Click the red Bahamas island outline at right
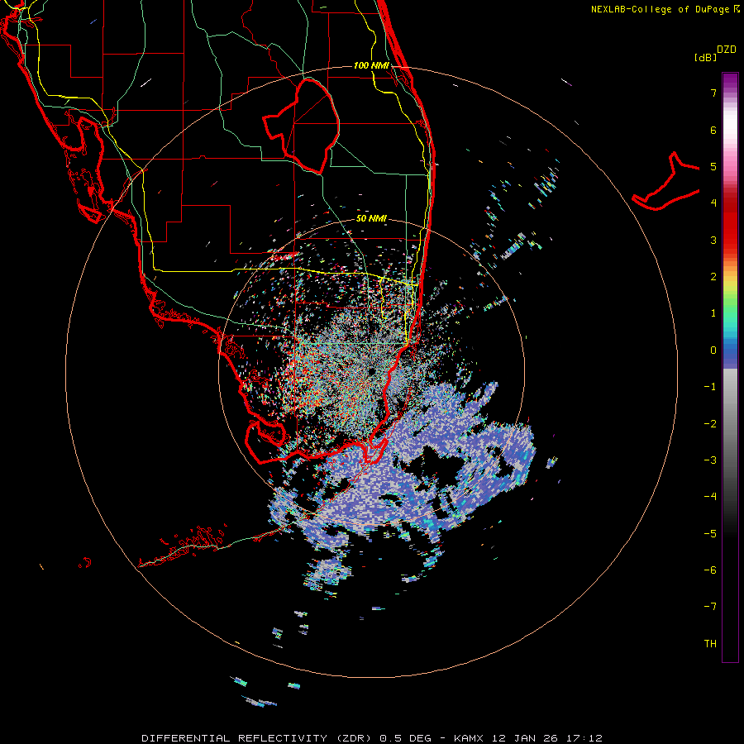This screenshot has height=744, width=744. pyautogui.click(x=665, y=181)
